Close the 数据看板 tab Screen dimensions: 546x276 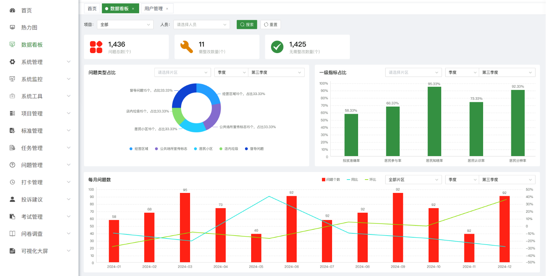133,8
